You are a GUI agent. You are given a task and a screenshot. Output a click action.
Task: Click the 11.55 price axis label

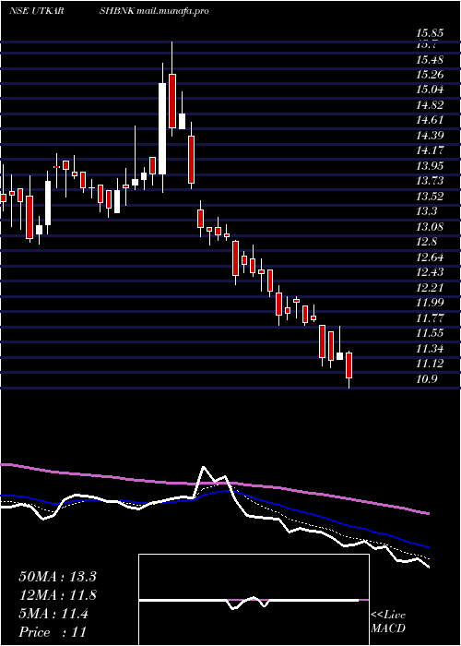click(430, 333)
